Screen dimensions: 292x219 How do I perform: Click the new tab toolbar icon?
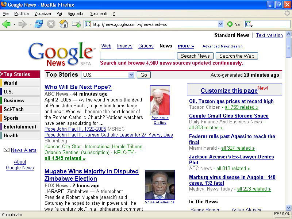pos(76,24)
